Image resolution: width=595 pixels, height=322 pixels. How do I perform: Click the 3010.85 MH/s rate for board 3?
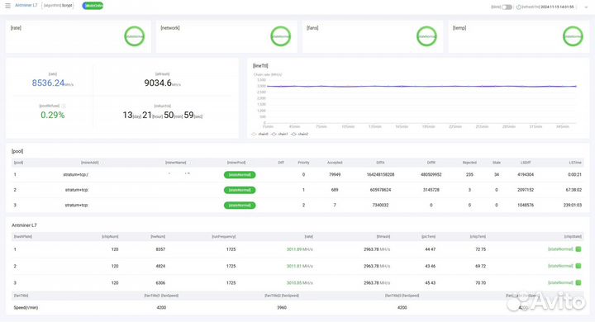pos(299,283)
